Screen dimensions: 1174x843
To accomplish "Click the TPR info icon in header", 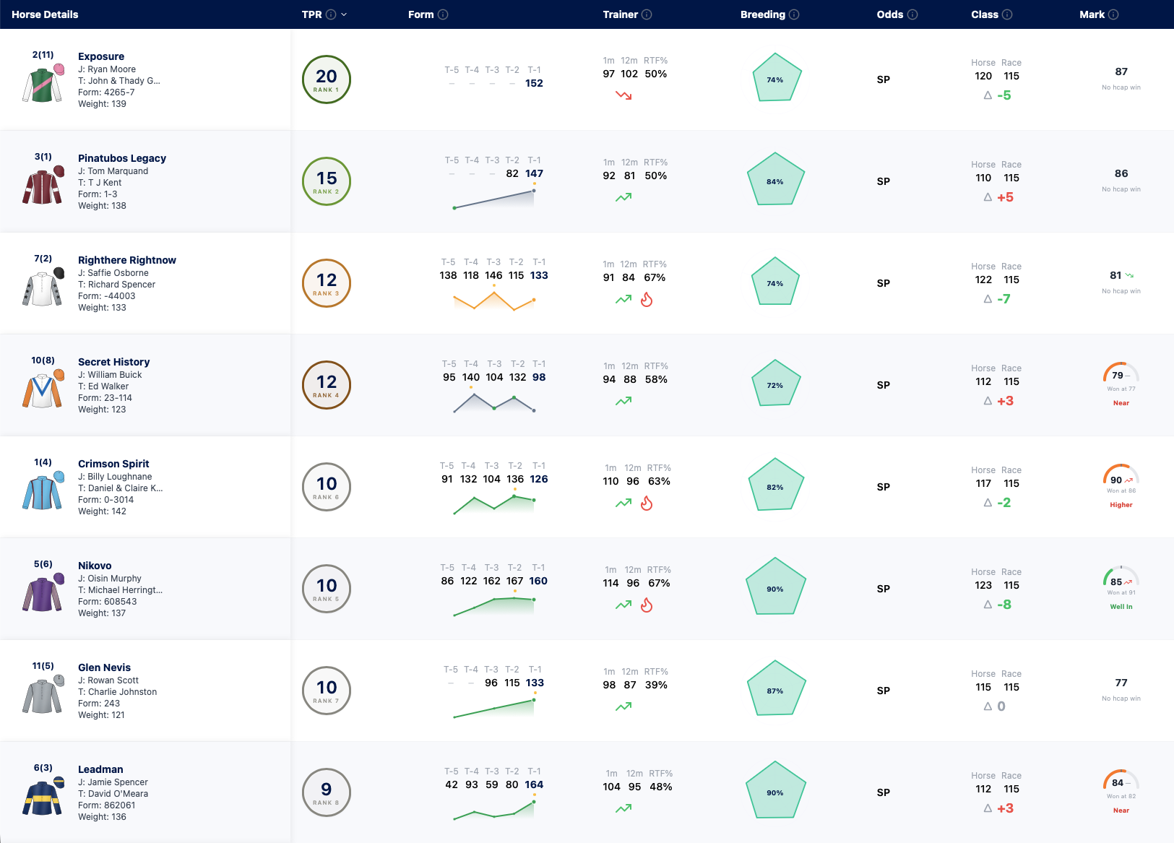I will coord(331,14).
